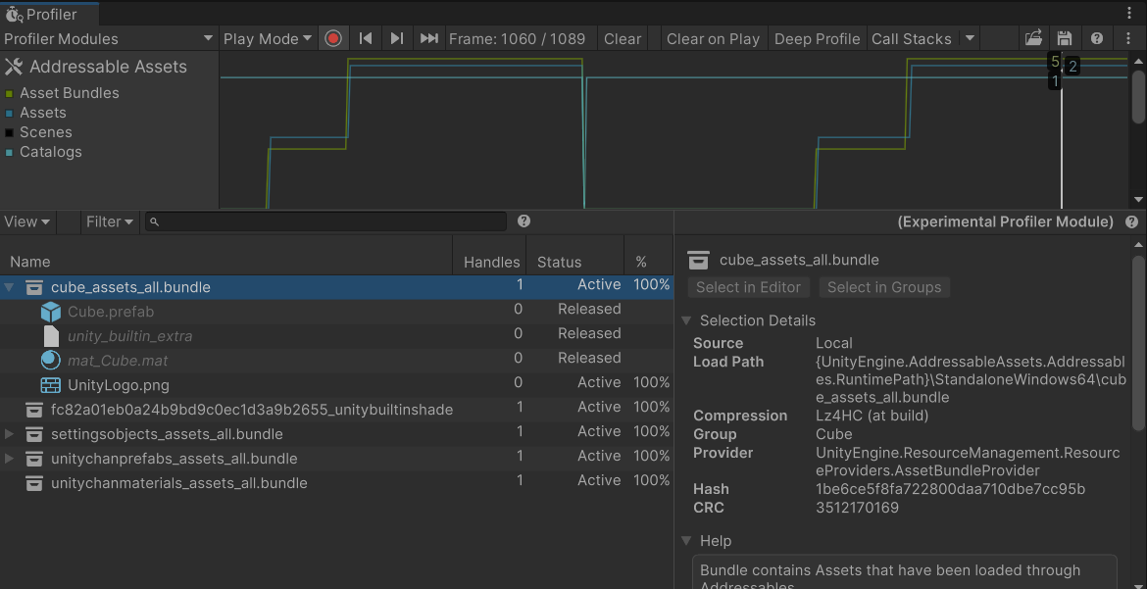Click the settingsobjects_assets_all.bundle archive icon

(33, 434)
